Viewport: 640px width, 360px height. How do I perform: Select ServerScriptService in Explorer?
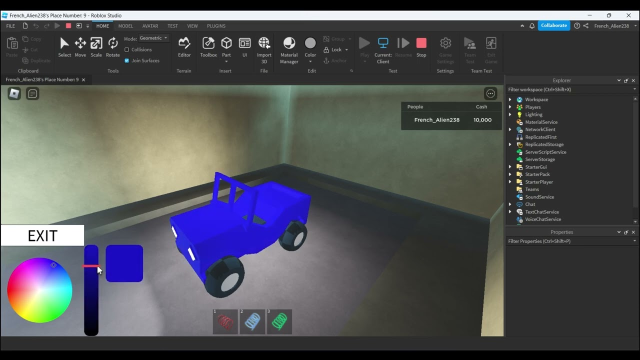[x=545, y=152]
